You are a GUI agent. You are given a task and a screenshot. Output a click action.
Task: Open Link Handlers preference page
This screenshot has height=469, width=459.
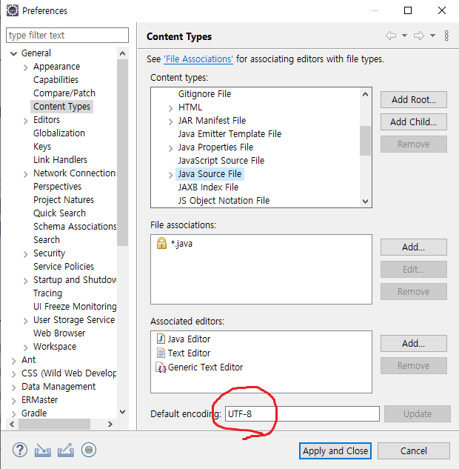(61, 160)
